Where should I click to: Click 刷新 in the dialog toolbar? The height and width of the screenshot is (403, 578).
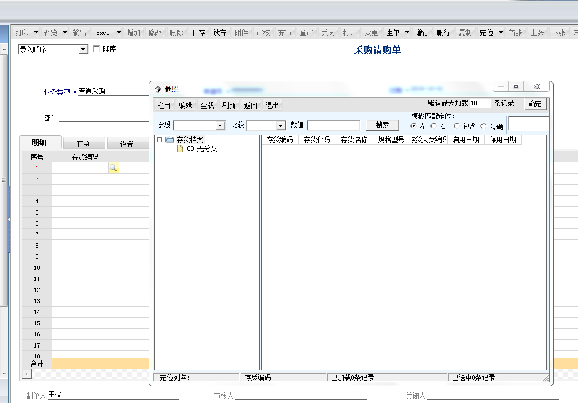(229, 105)
